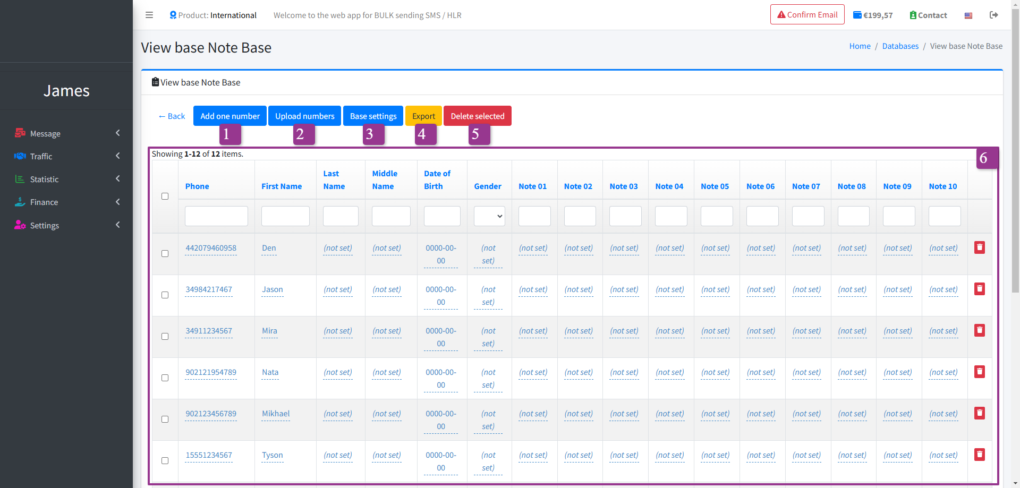Open the Settings sidebar menu
Screen dimensions: 1020x488
[x=66, y=225]
